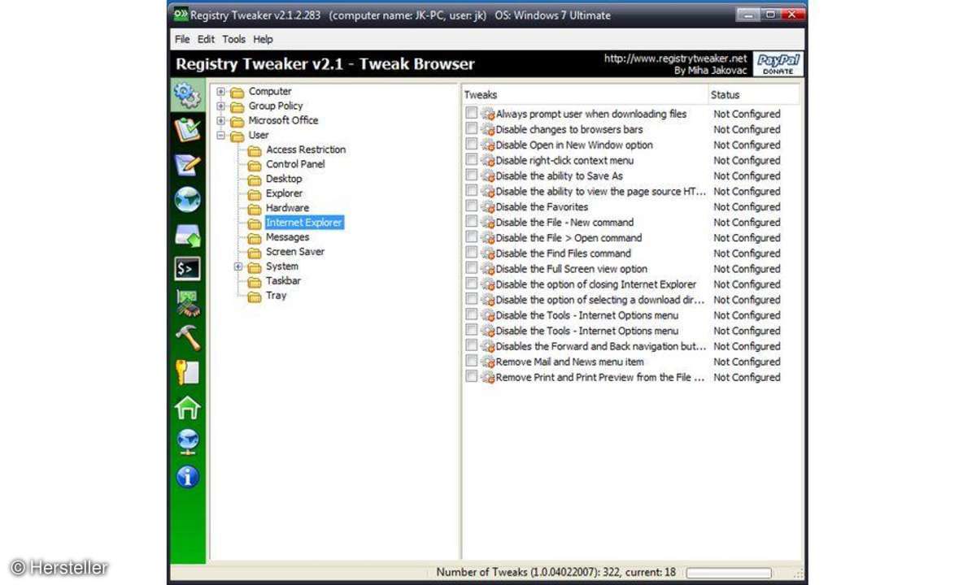This screenshot has width=976, height=585.
Task: Click gear icon beside Disable the Favorites tweak
Action: coord(488,207)
